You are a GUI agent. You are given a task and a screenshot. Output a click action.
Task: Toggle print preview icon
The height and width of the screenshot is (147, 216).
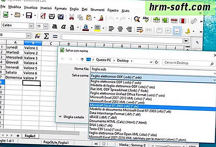click(61, 17)
